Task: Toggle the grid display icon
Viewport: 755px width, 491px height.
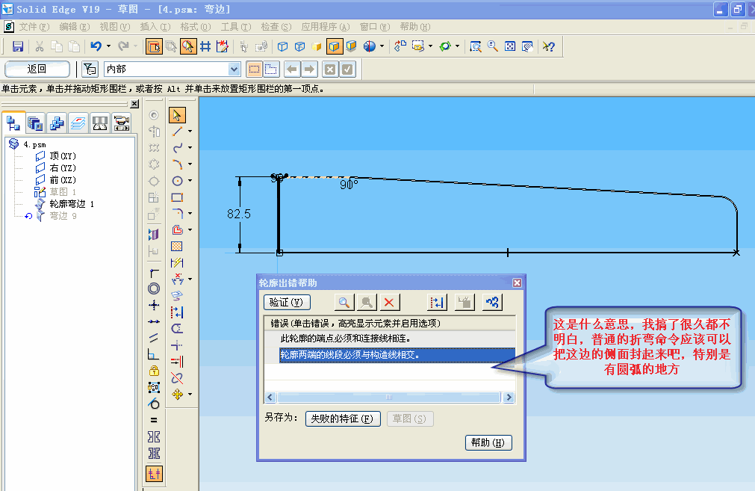Action: [205, 46]
